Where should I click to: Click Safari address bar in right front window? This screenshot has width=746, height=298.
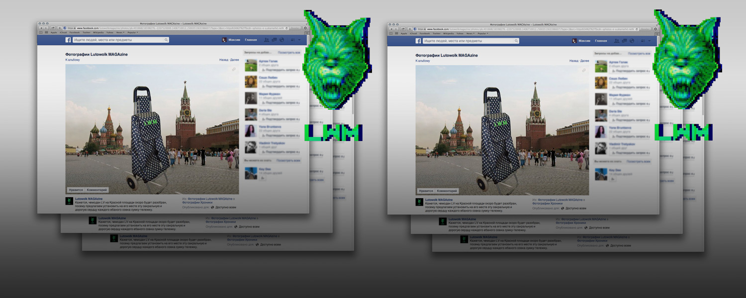525,28
